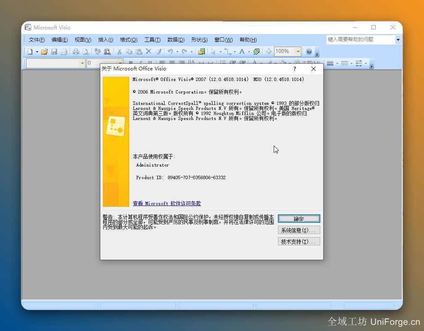Click the 技术支持(T)... button

coord(299,241)
